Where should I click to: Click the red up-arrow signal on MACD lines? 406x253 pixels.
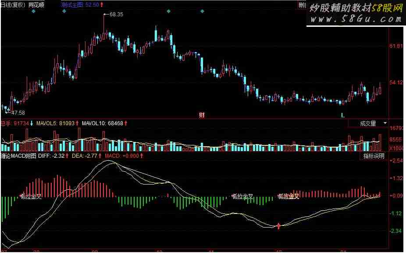[278, 226]
